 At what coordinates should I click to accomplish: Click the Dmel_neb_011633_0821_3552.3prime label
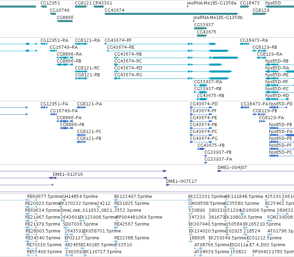click(x=101, y=210)
